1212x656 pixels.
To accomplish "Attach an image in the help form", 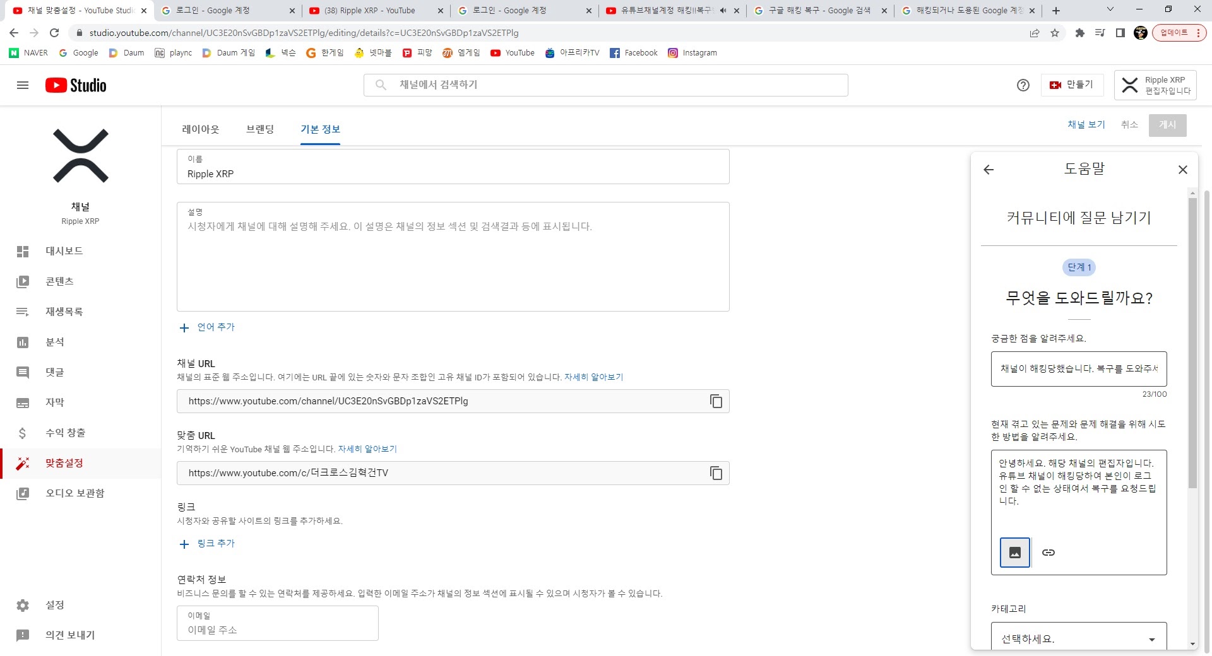I will click(x=1014, y=552).
